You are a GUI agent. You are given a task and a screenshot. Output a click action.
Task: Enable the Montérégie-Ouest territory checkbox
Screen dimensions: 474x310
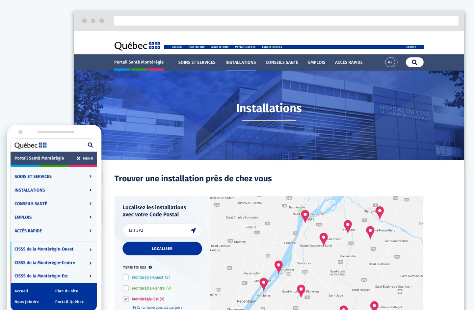pyautogui.click(x=126, y=277)
